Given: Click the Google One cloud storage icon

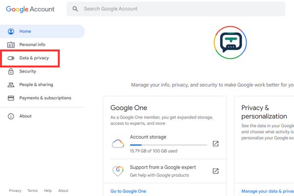Looking at the screenshot, I should pyautogui.click(x=118, y=144).
